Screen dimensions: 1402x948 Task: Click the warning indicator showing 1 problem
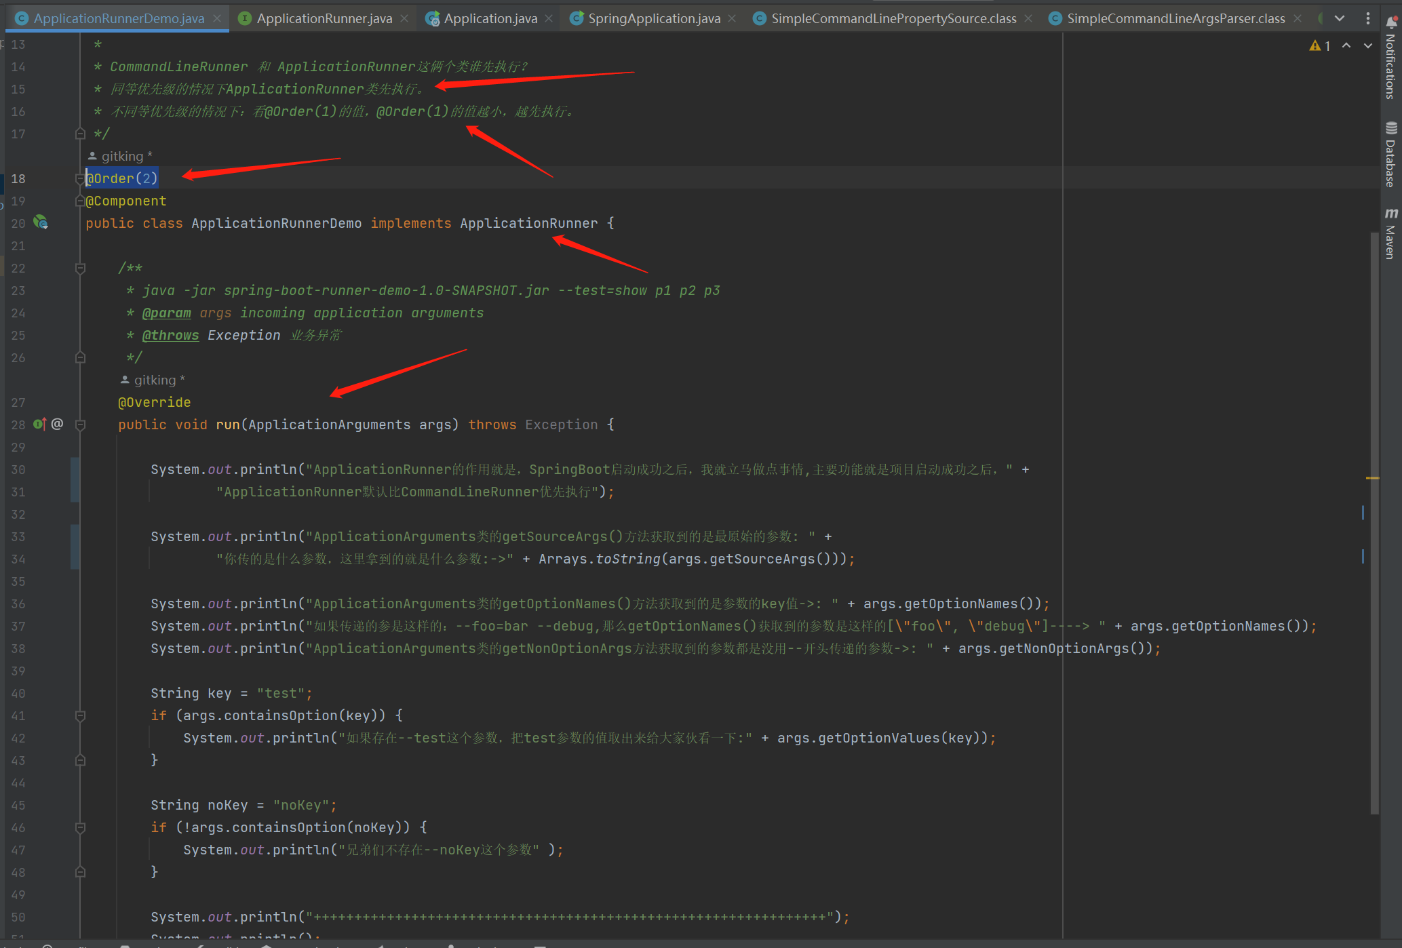1320,45
